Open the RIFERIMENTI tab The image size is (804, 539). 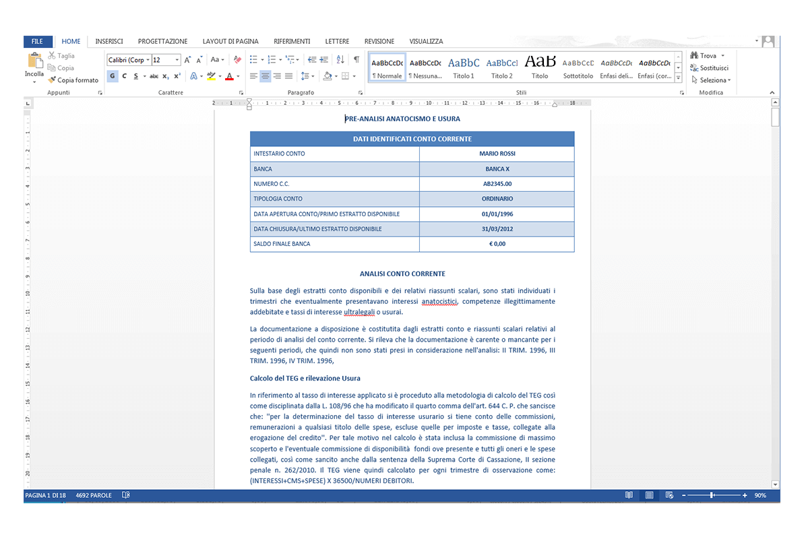pos(292,42)
